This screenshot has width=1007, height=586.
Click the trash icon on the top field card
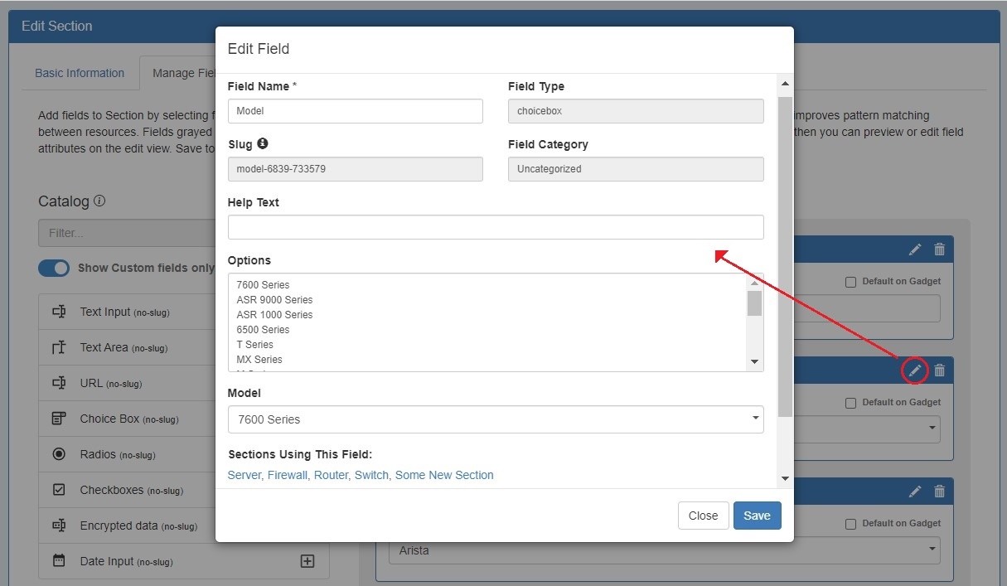(x=939, y=249)
